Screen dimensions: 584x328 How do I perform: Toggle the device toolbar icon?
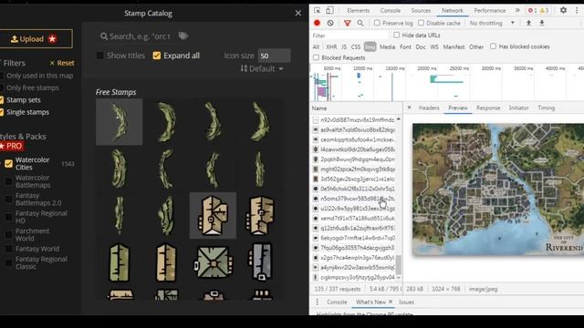click(329, 10)
